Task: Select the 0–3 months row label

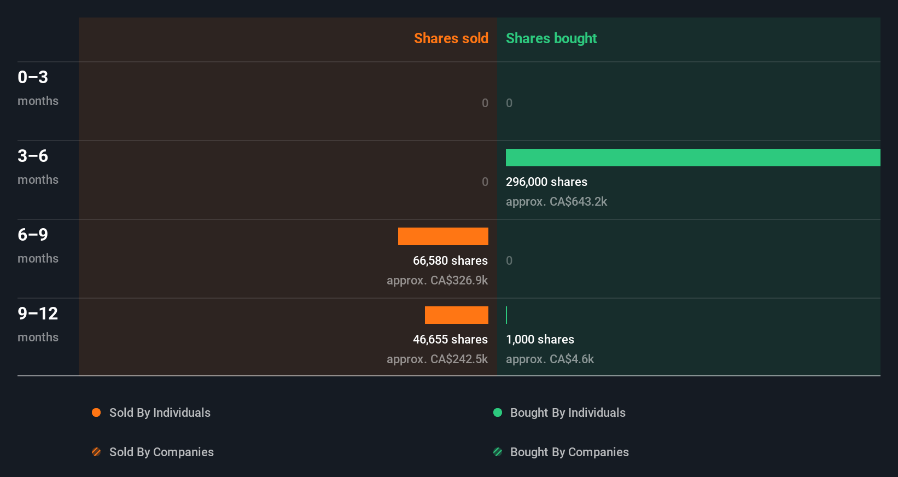Action: tap(38, 88)
